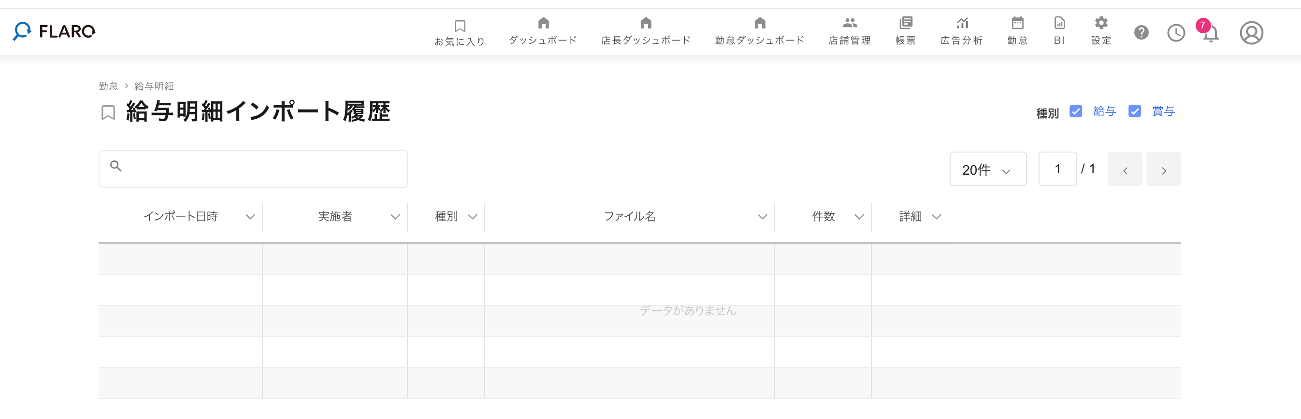Open the BI menu

pos(1059,31)
